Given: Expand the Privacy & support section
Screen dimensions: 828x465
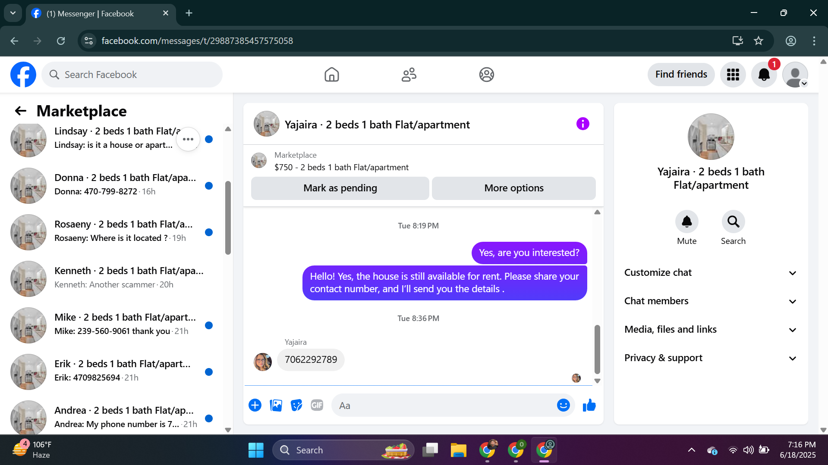Looking at the screenshot, I should click(711, 358).
